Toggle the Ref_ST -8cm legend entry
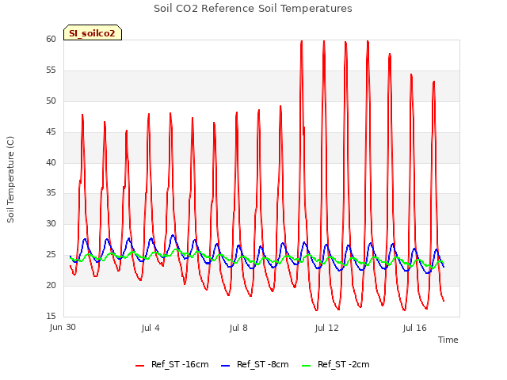 [255, 364]
